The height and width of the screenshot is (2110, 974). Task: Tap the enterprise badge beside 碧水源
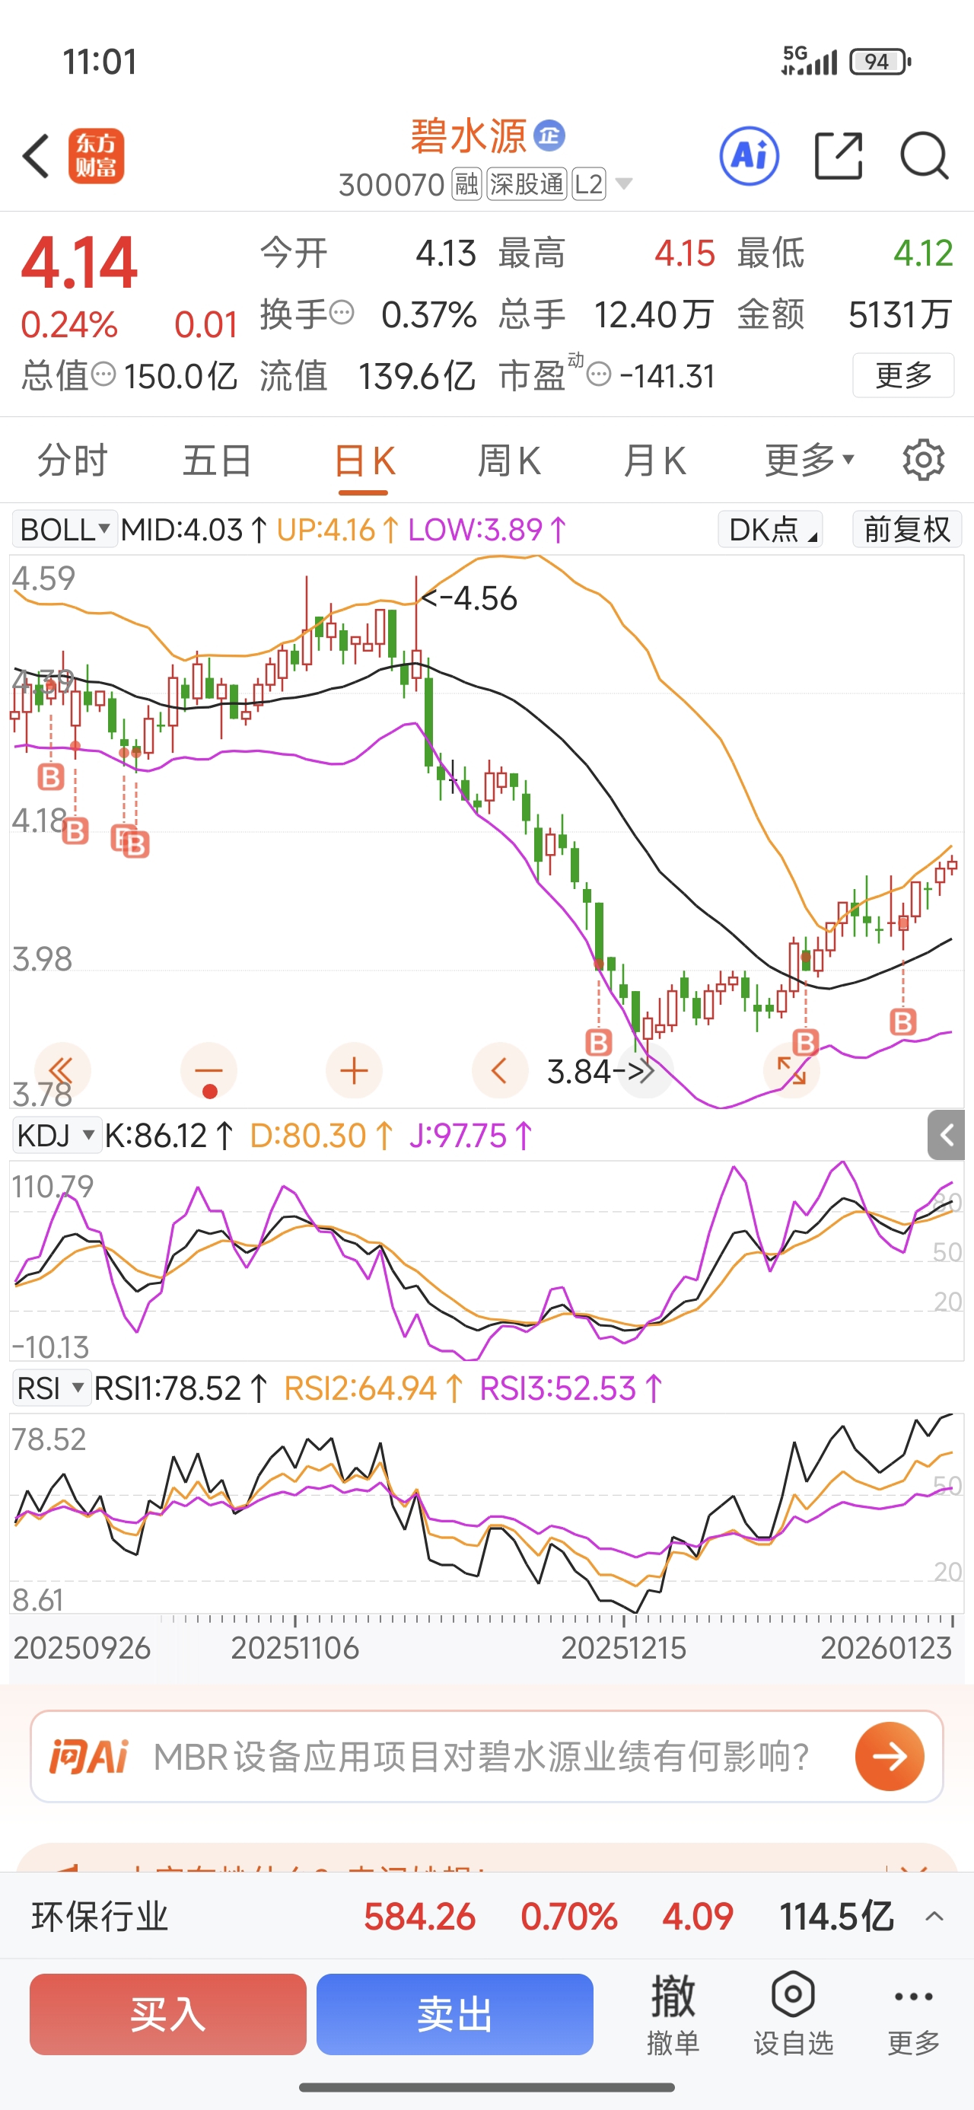[x=549, y=135]
